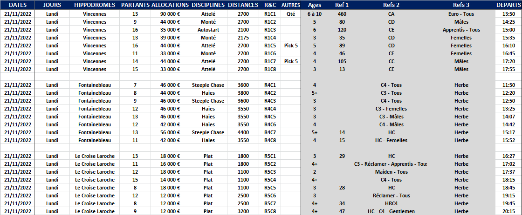Click Apprentis - Tous cell
This screenshot has width=522, height=215.
[x=461, y=30]
